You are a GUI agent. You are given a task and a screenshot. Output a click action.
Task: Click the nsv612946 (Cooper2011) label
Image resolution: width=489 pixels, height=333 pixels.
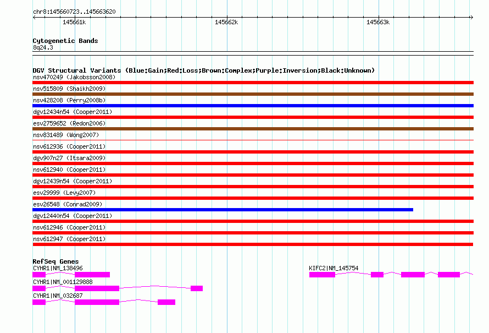pyautogui.click(x=69, y=227)
